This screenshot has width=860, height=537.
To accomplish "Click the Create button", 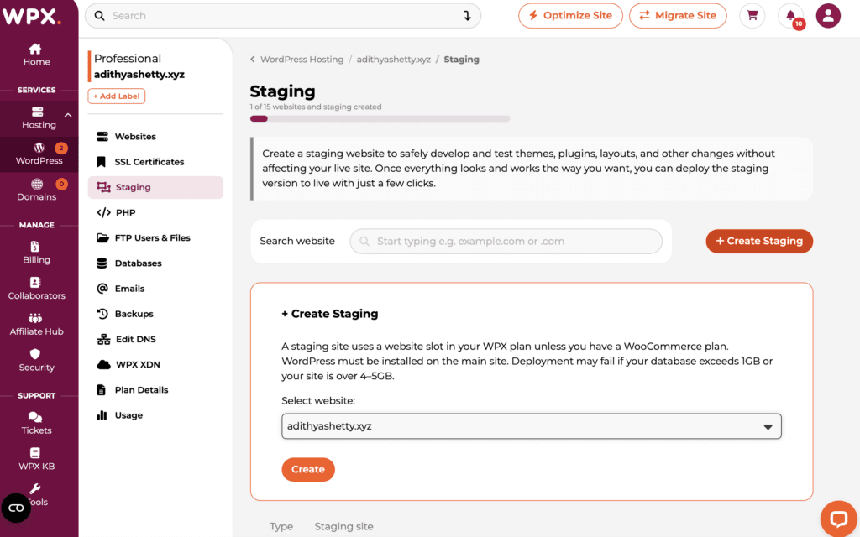I will 307,470.
